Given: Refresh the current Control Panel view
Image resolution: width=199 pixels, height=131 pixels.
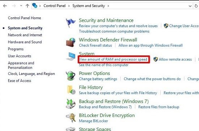Looking at the screenshot, I should (x=196, y=6).
